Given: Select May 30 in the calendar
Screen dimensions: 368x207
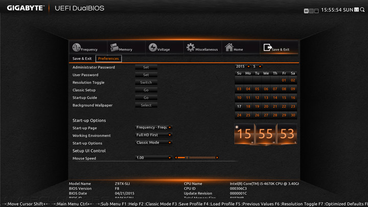Looking at the screenshot, I should coord(293,115).
